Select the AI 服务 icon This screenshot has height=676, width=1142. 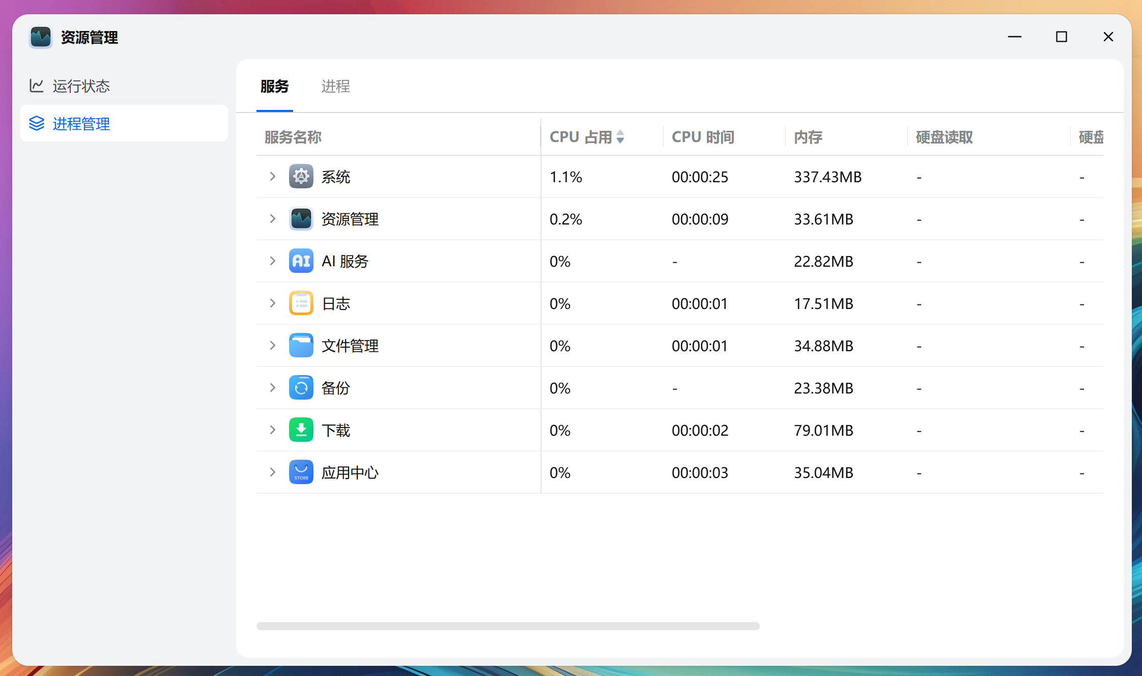[301, 261]
